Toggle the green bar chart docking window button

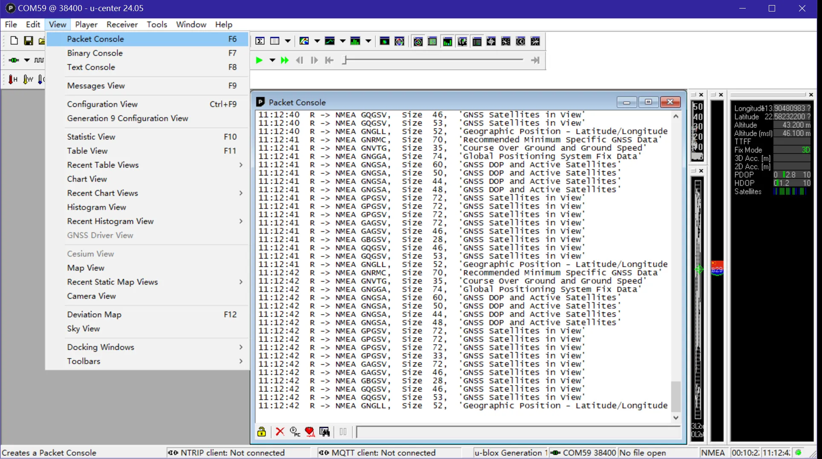coord(447,41)
